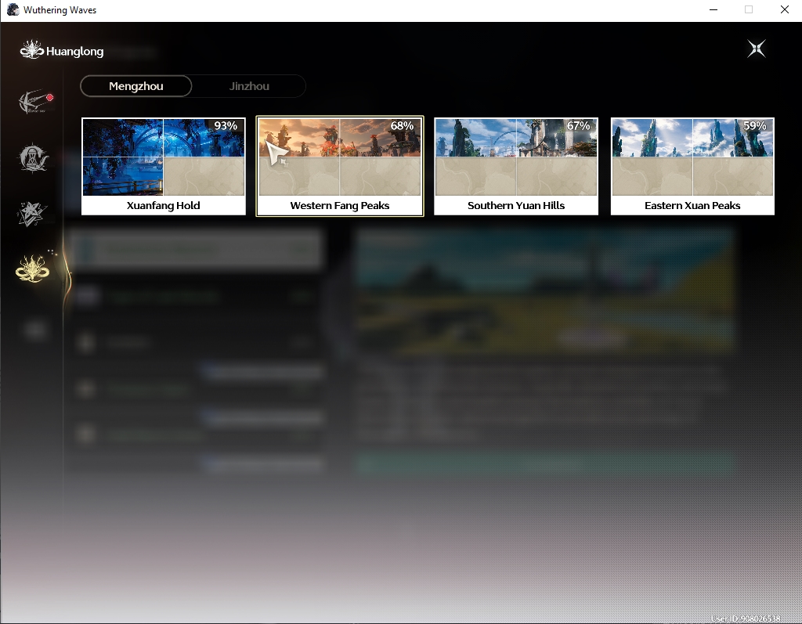The image size is (802, 624).
Task: Click the 59% exploration progress badge
Action: coord(755,126)
